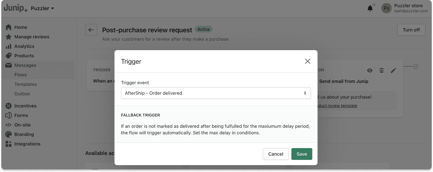Delete the action with trash icon

382,70
